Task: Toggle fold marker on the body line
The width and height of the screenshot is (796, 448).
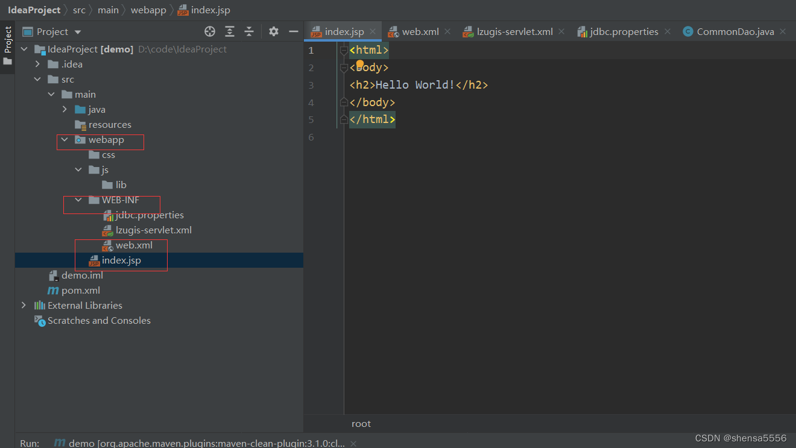Action: click(x=344, y=68)
